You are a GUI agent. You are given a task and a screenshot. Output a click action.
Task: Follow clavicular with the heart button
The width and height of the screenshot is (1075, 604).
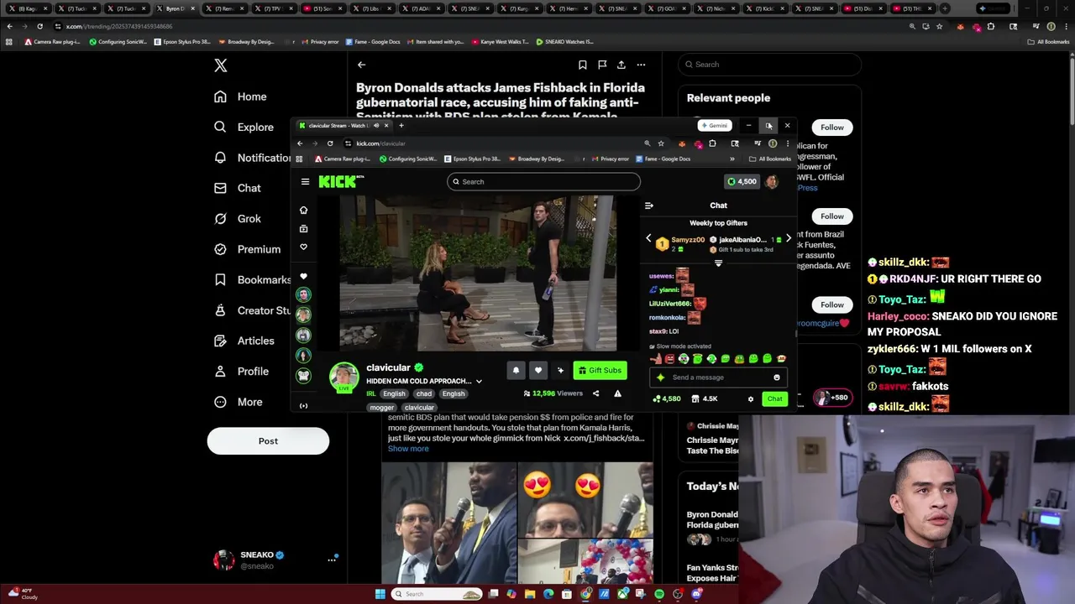click(x=538, y=370)
